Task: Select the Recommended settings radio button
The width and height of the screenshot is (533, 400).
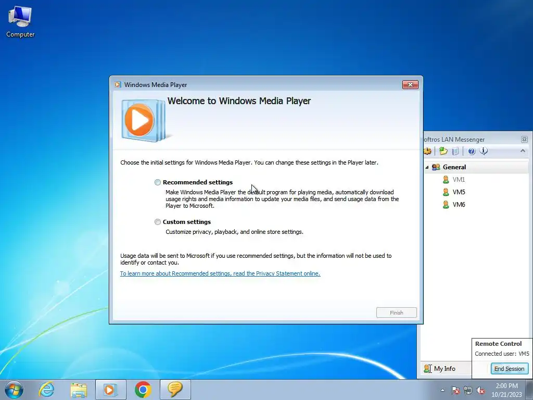Action: 158,182
